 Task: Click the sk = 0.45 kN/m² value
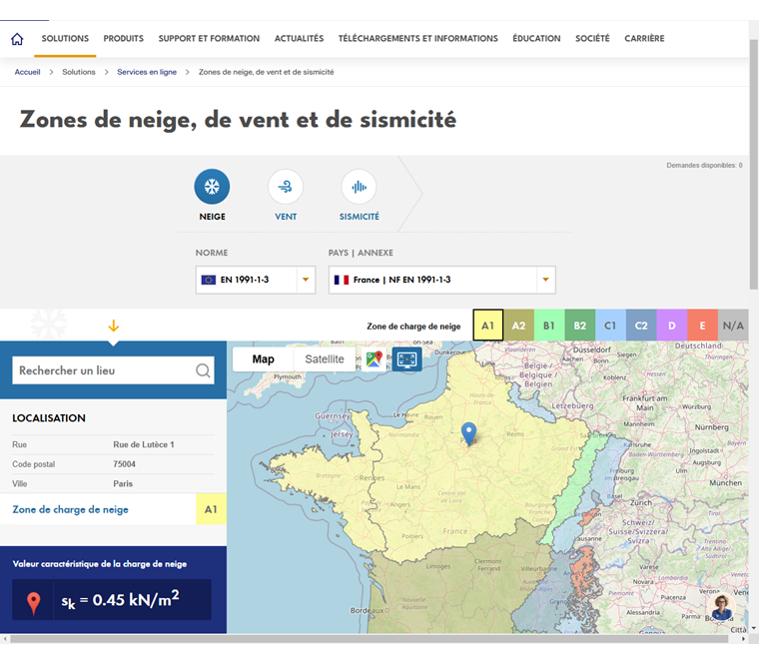click(120, 601)
